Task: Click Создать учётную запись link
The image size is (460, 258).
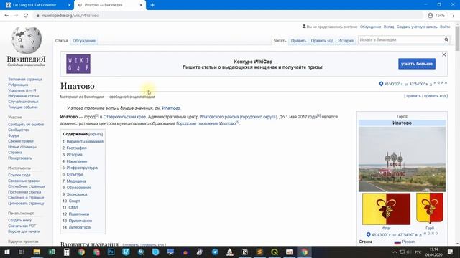Action: pos(417,27)
